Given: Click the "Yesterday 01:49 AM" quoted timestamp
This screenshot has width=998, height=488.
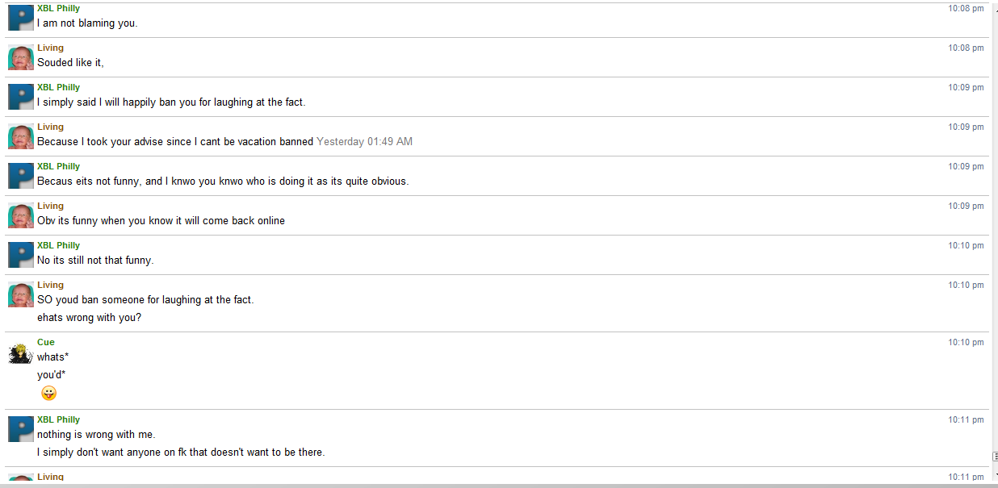Looking at the screenshot, I should 364,142.
